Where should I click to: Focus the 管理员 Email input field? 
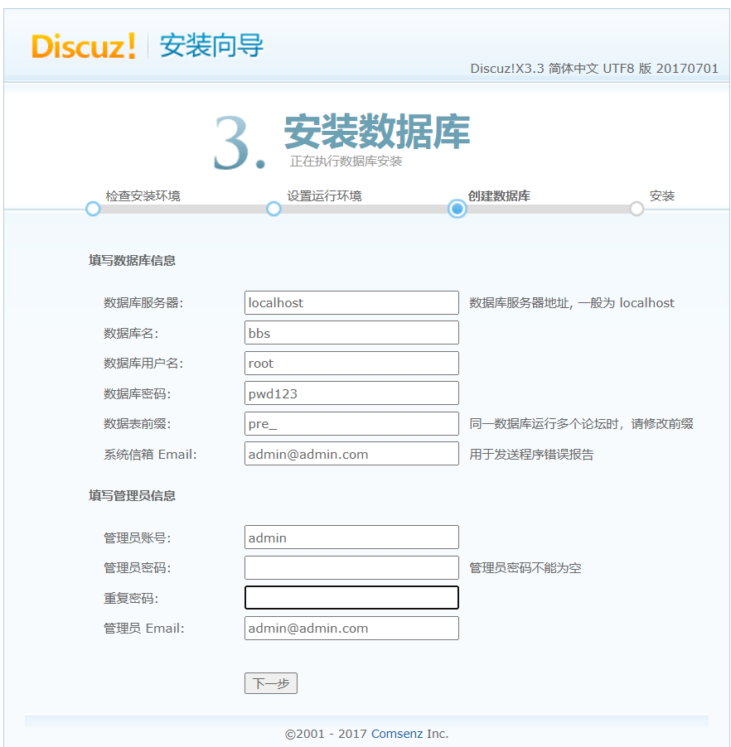point(352,628)
